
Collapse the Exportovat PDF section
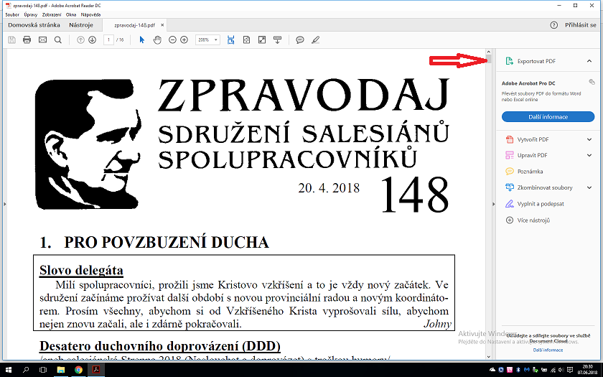589,61
